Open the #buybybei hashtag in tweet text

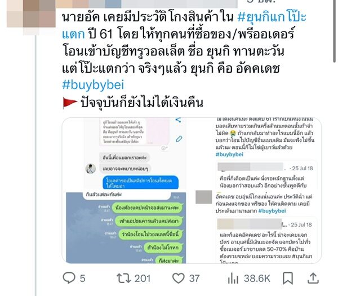point(93,85)
